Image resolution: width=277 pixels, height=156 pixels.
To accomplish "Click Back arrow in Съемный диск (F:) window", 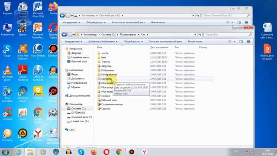I will (x=62, y=16).
